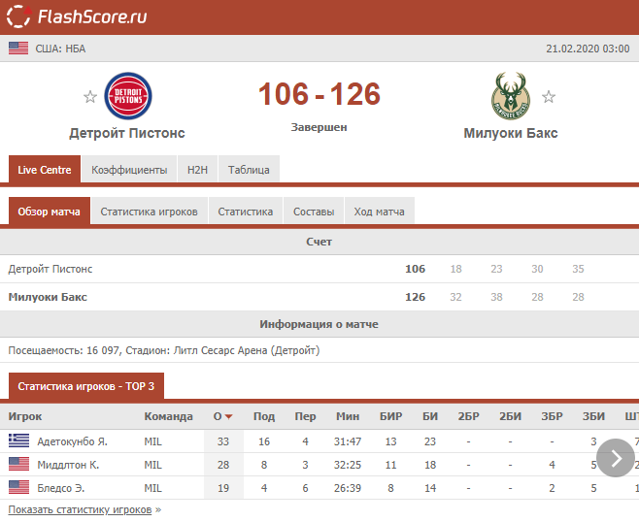The width and height of the screenshot is (639, 522).
Task: Click Бледсо's points value 19
Action: pos(223,488)
